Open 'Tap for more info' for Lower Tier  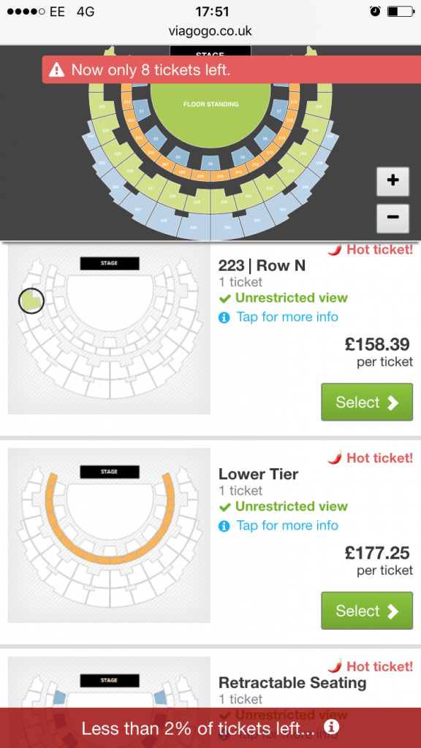point(287,526)
